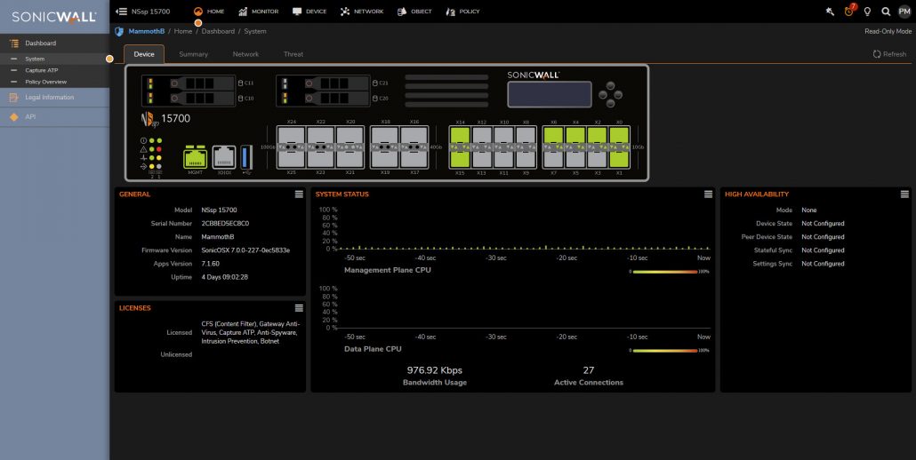Open notifications alarm icon with badge 7
Screen dimensions: 916x460
848,11
